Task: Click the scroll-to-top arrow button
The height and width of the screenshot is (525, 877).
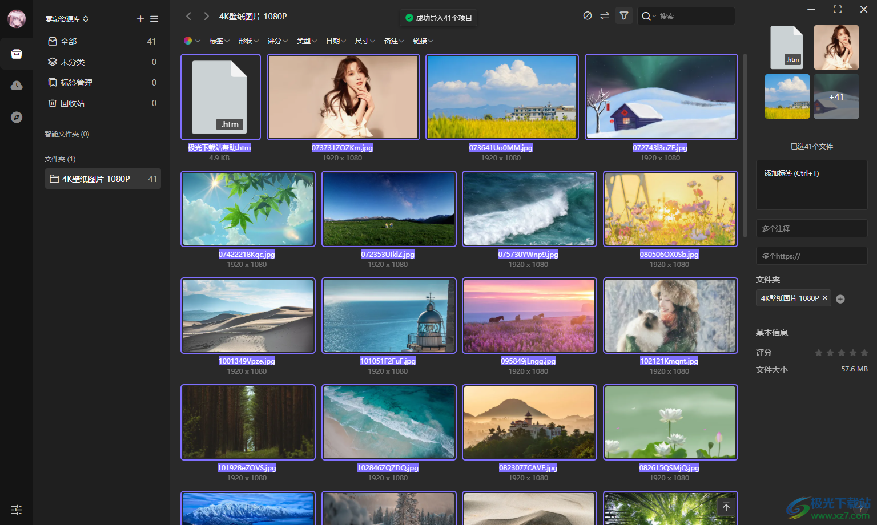Action: (726, 507)
